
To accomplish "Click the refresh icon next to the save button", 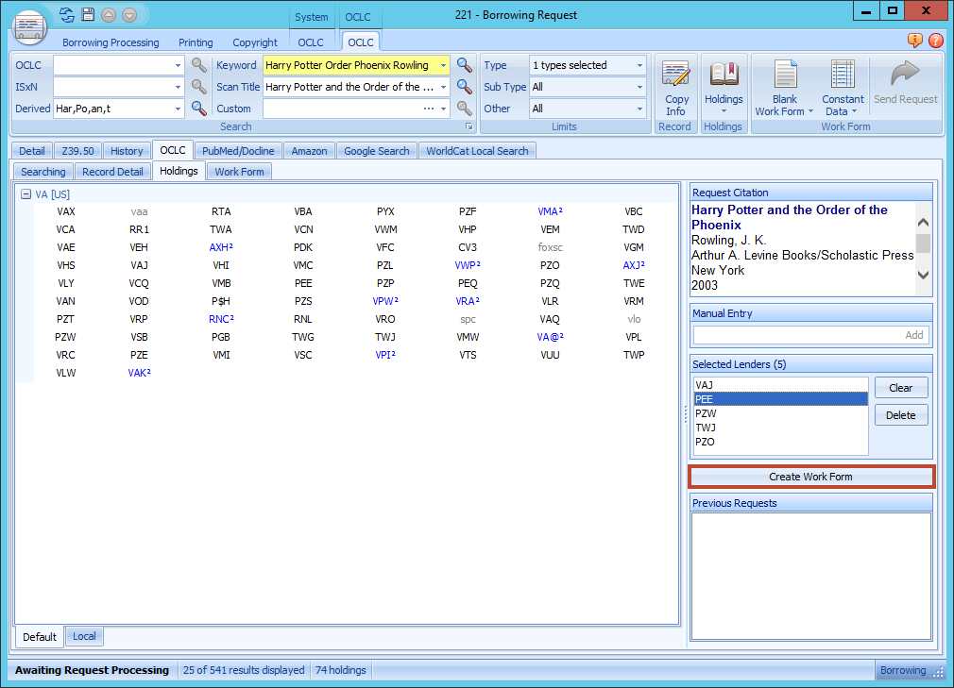I will (66, 14).
